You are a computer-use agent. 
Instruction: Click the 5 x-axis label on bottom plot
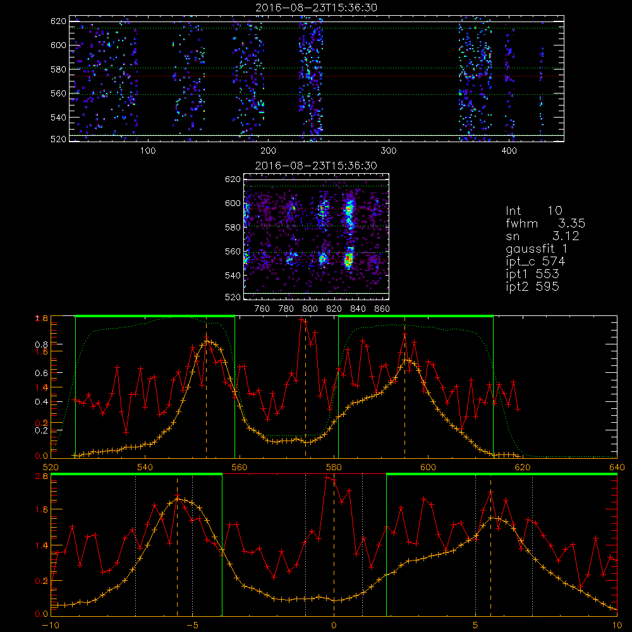pyautogui.click(x=476, y=626)
